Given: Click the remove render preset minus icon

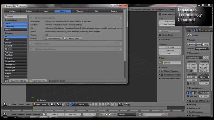Looking at the screenshot, I should click(208, 58).
